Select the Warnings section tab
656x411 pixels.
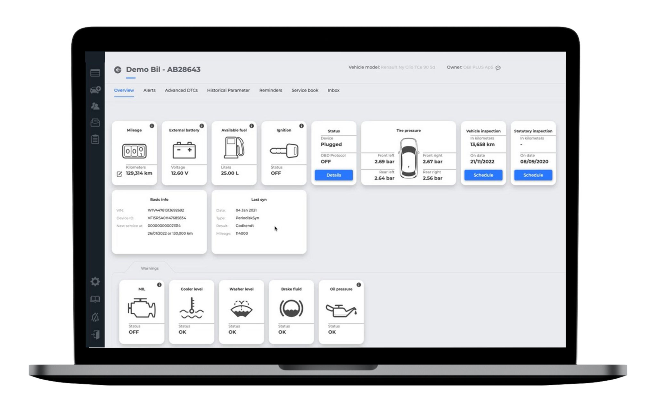150,268
